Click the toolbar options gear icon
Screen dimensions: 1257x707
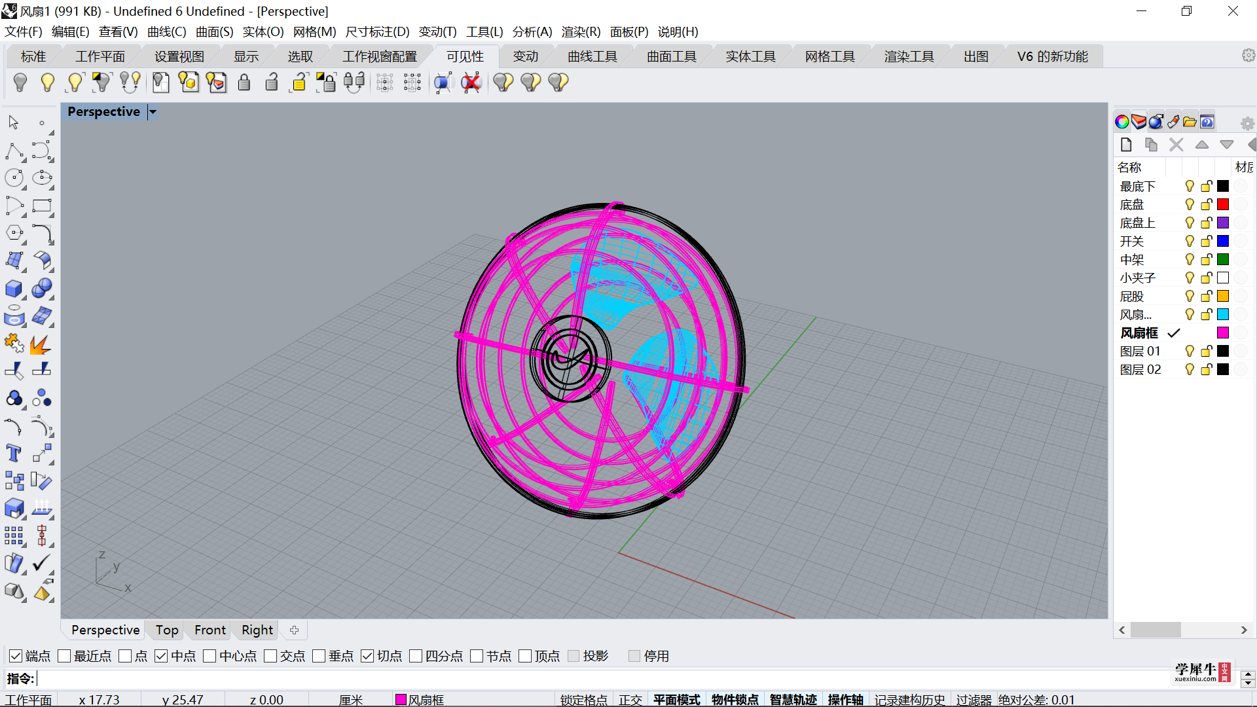tap(1248, 56)
